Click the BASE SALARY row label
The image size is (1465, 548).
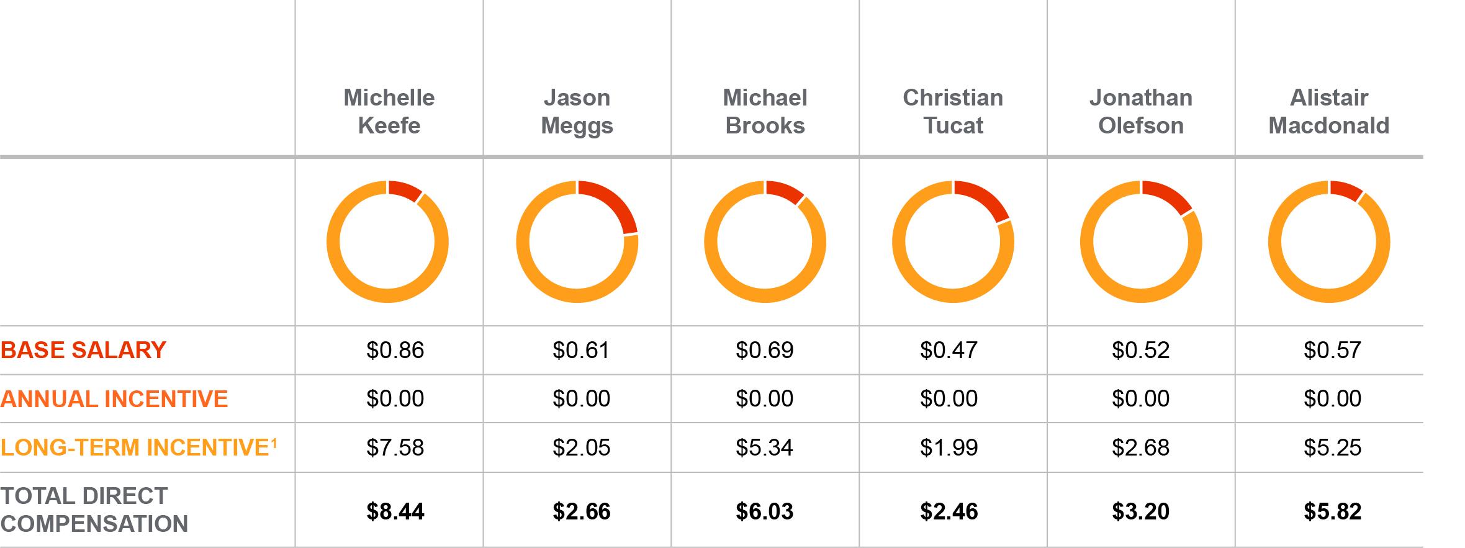pyautogui.click(x=83, y=350)
